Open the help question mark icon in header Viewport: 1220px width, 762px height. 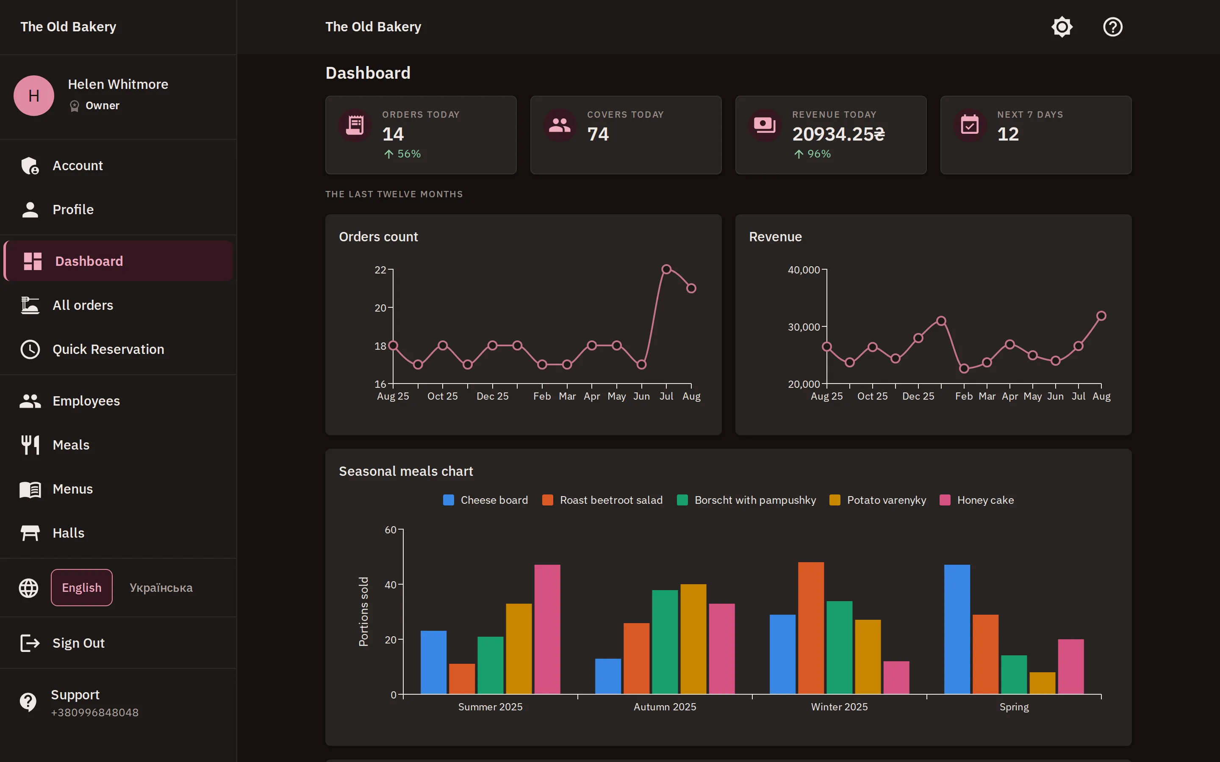pos(1113,27)
